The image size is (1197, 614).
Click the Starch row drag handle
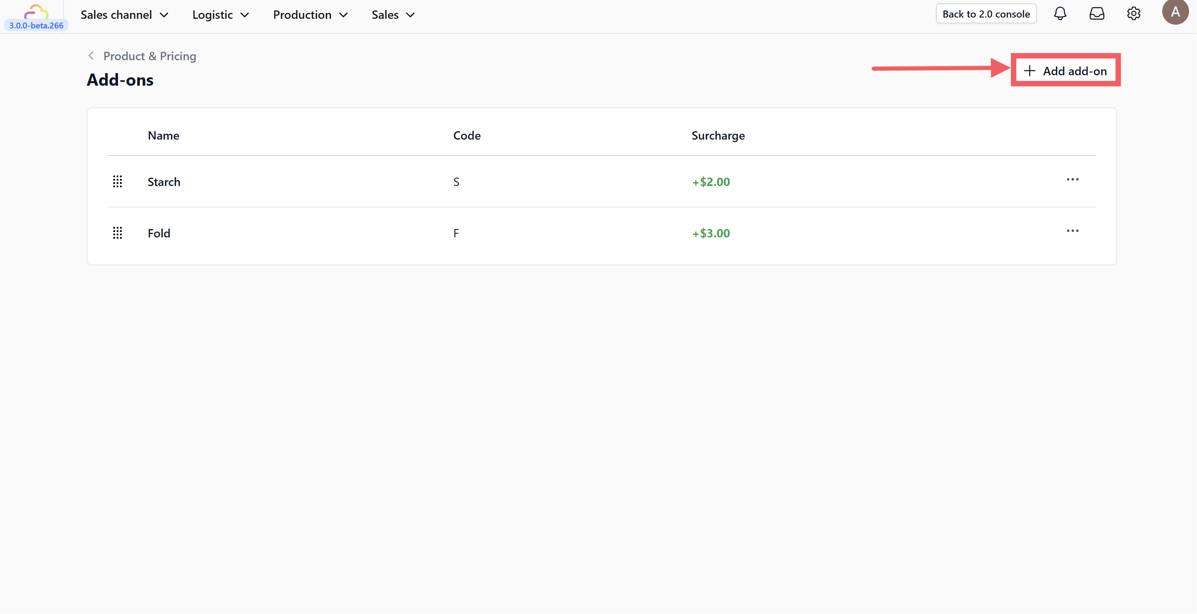tap(118, 181)
